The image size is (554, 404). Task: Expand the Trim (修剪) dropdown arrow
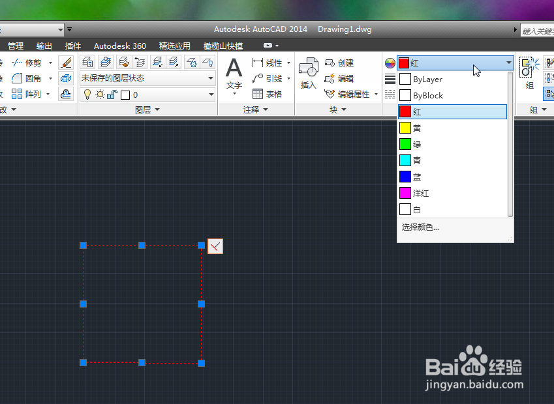click(50, 63)
